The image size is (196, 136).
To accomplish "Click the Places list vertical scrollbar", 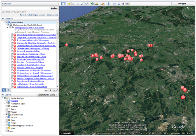I will coord(57,34).
